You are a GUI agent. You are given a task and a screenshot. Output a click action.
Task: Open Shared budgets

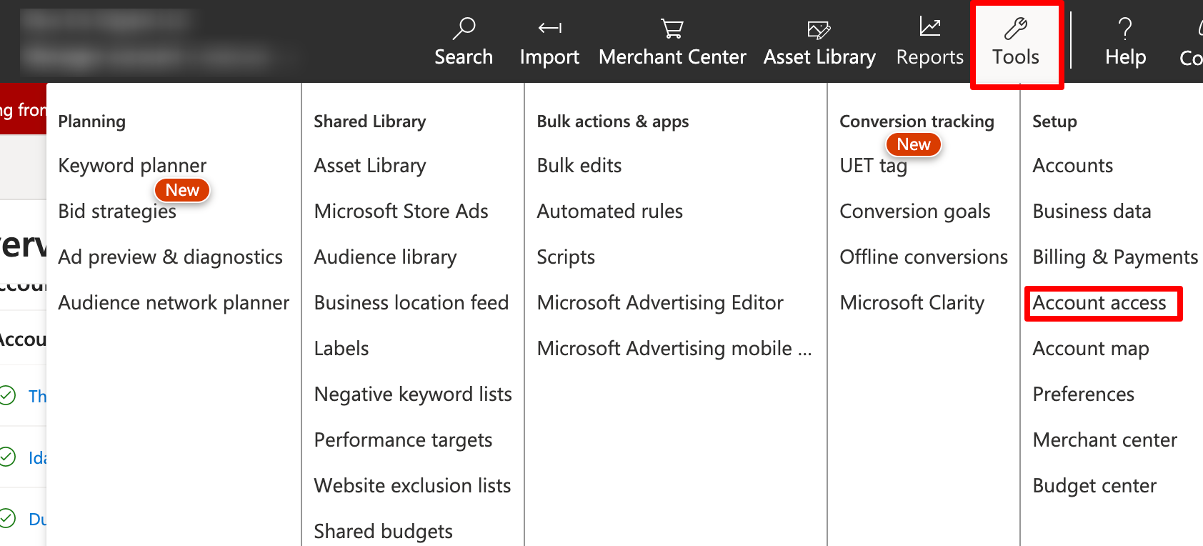(384, 532)
